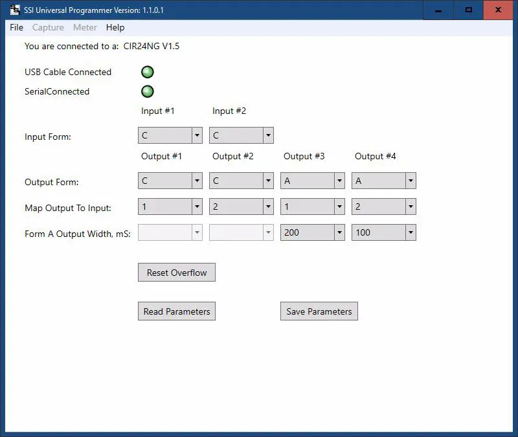Click the Output #4 column header

[376, 156]
